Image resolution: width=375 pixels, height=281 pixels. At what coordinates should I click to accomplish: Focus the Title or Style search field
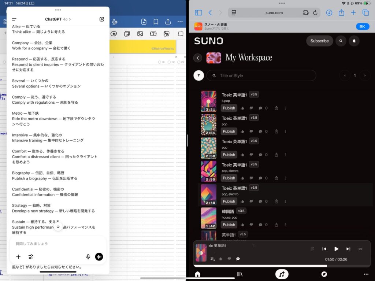(x=261, y=75)
